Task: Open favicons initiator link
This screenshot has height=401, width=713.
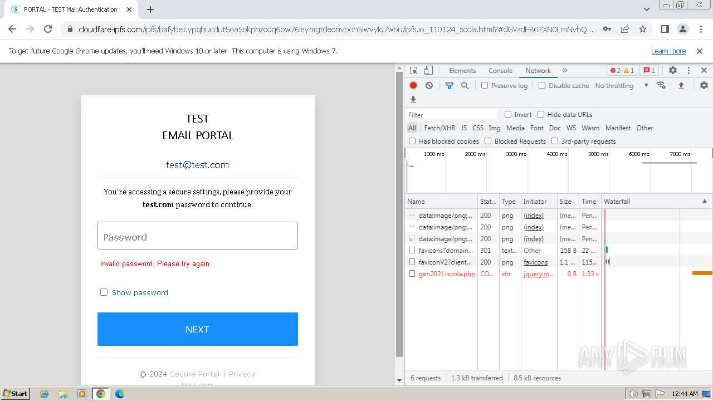Action: [535, 262]
